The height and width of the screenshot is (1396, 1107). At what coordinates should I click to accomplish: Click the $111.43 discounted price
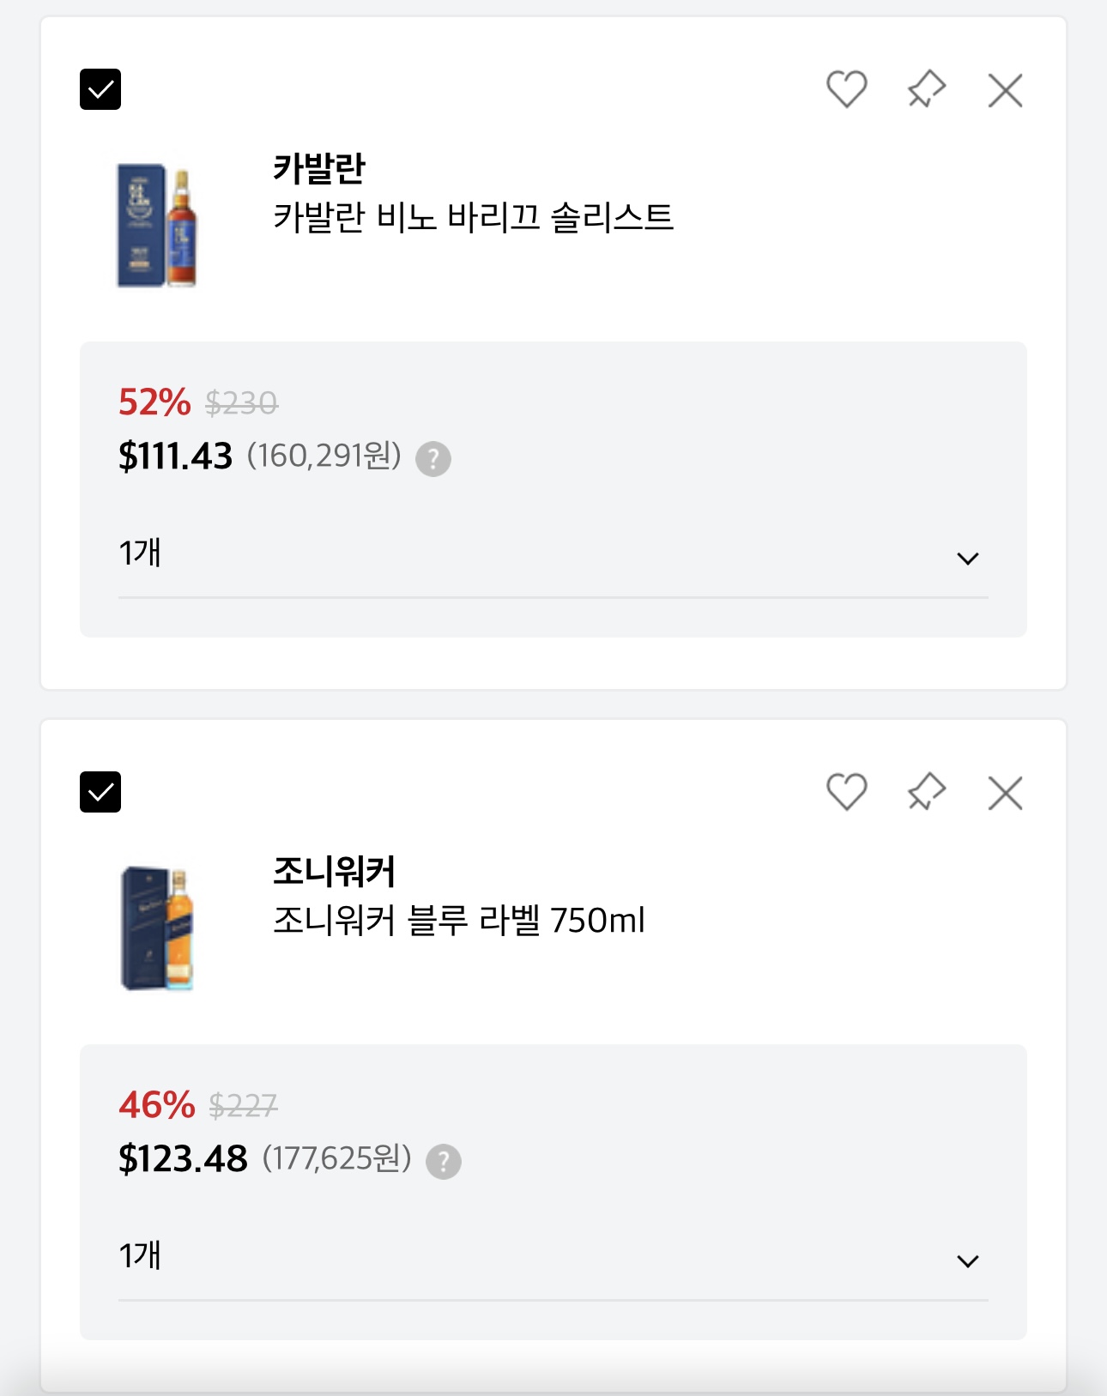[176, 456]
